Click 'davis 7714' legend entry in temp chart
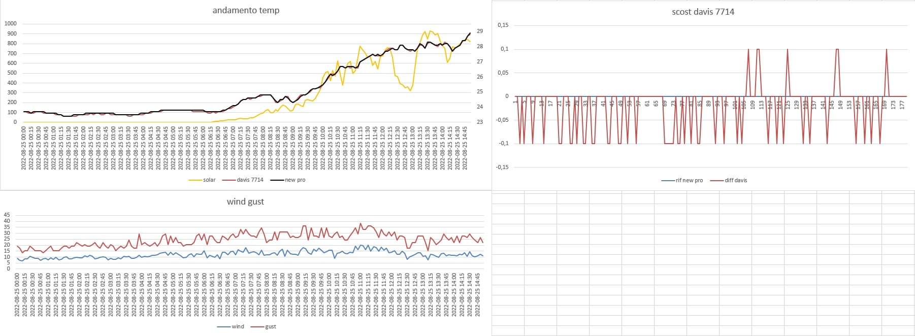Viewport: 915px width, 336px height. (x=243, y=180)
